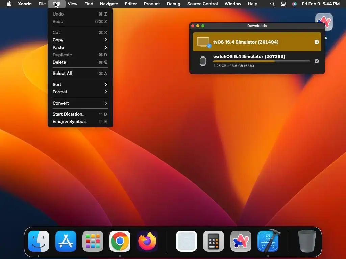The width and height of the screenshot is (346, 259).
Task: Open the File menu
Action: [x=42, y=4]
